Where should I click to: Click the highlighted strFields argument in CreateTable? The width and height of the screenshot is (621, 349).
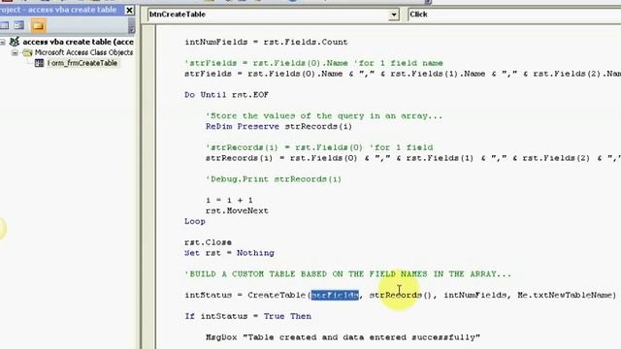(335, 295)
